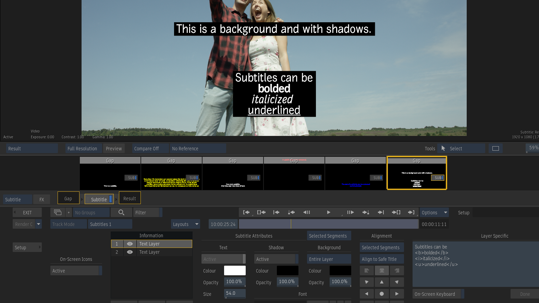
Task: Toggle the Text Active button
Action: [223, 259]
